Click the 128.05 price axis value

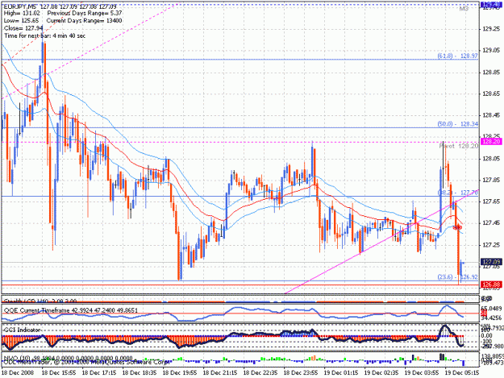point(491,159)
